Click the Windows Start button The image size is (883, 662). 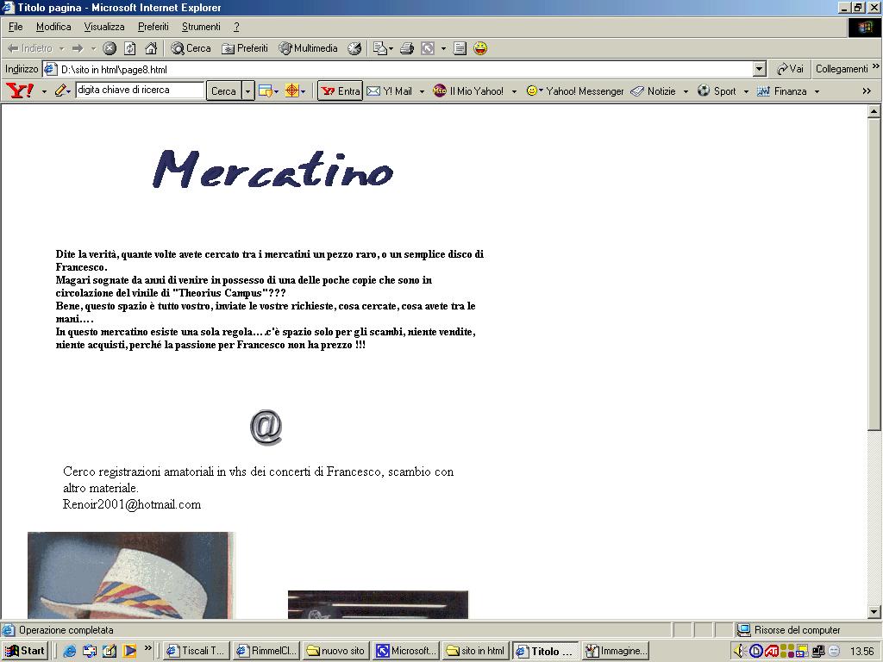click(25, 651)
